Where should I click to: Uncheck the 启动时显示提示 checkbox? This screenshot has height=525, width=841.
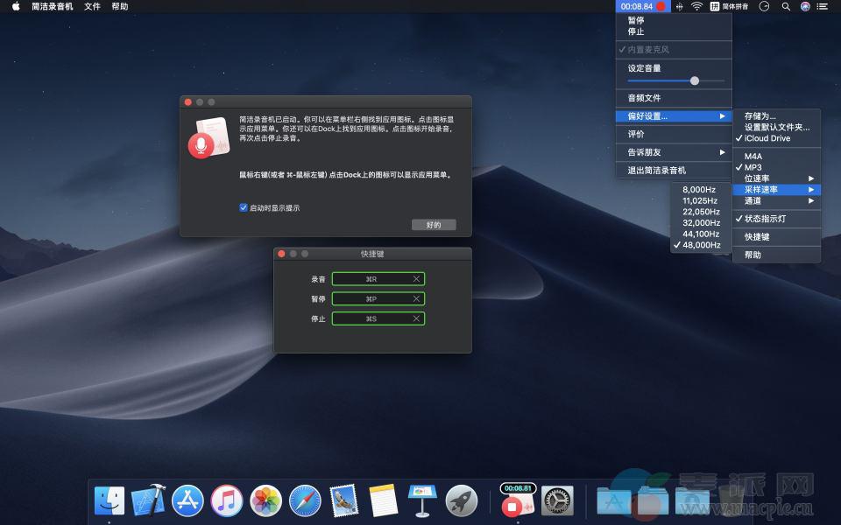(x=244, y=208)
